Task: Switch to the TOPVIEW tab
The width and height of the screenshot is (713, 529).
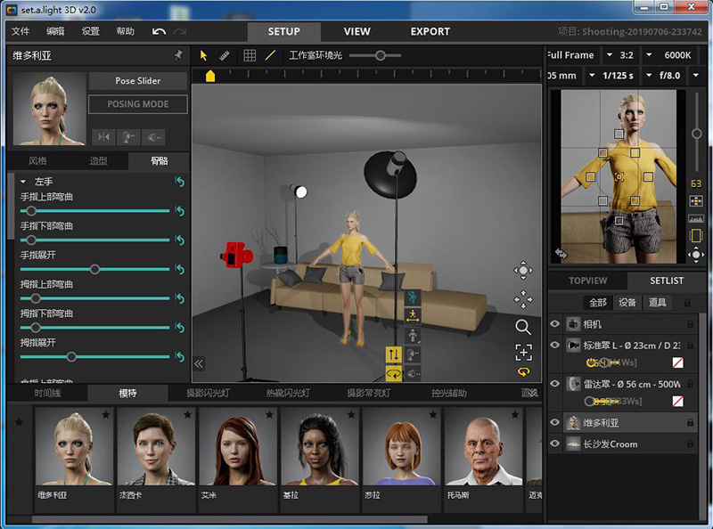Action: (x=587, y=281)
